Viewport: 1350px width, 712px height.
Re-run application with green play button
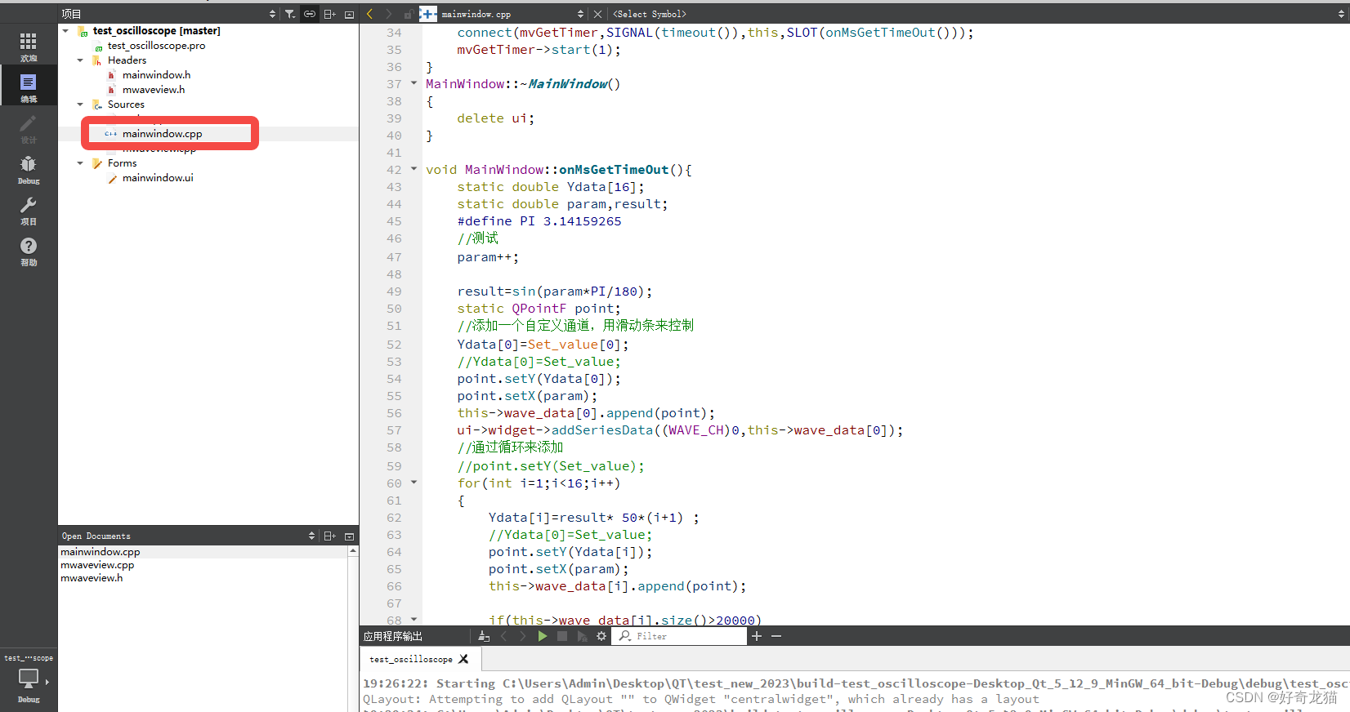543,636
